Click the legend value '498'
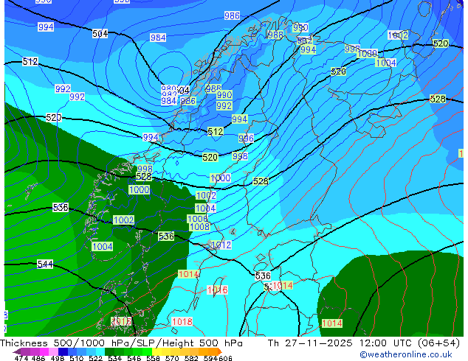Viewport: 468px width, 361px height. point(56,358)
